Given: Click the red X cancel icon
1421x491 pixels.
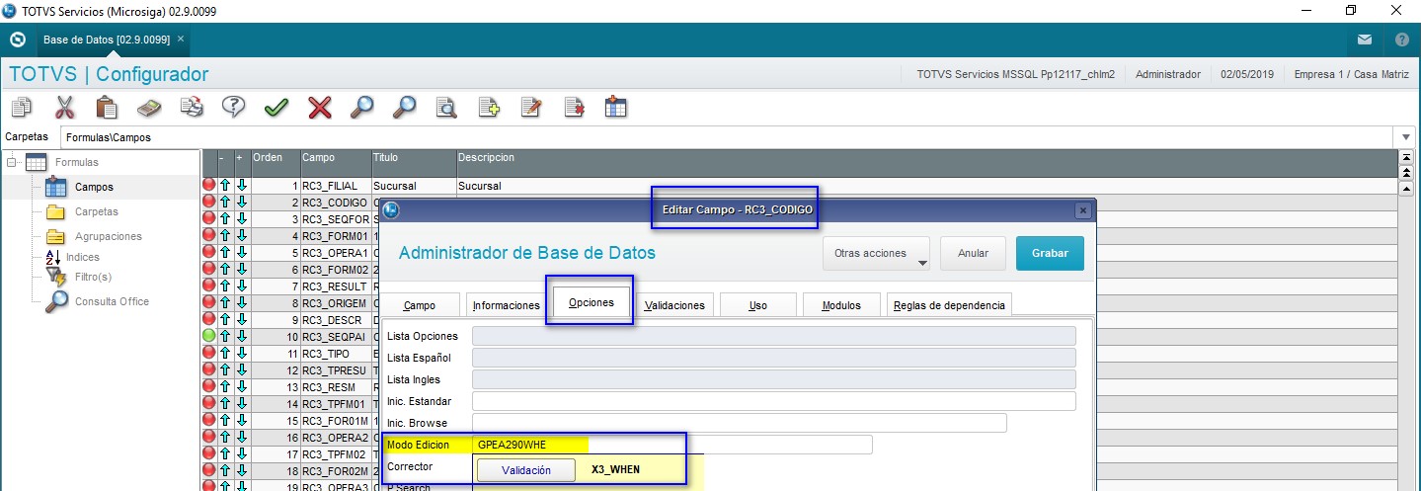Looking at the screenshot, I should (319, 107).
